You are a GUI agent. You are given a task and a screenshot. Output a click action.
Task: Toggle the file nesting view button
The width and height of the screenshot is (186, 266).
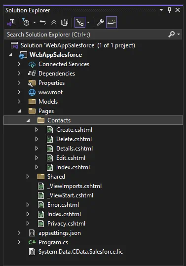[80, 22]
